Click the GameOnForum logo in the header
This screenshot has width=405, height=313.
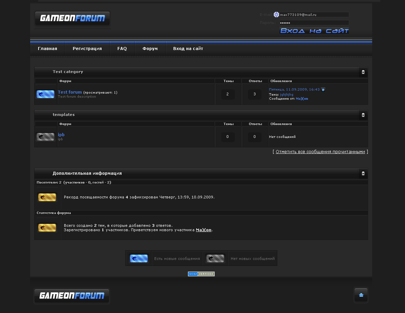pos(72,18)
